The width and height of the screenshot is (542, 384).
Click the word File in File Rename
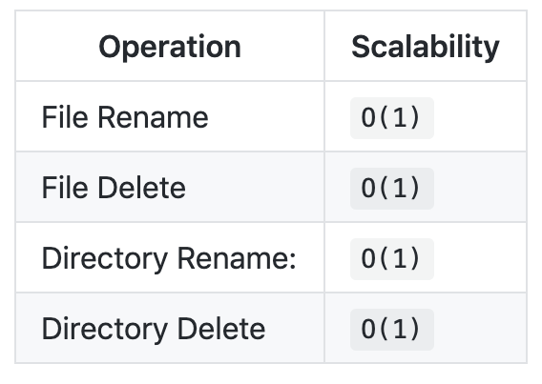pos(65,117)
